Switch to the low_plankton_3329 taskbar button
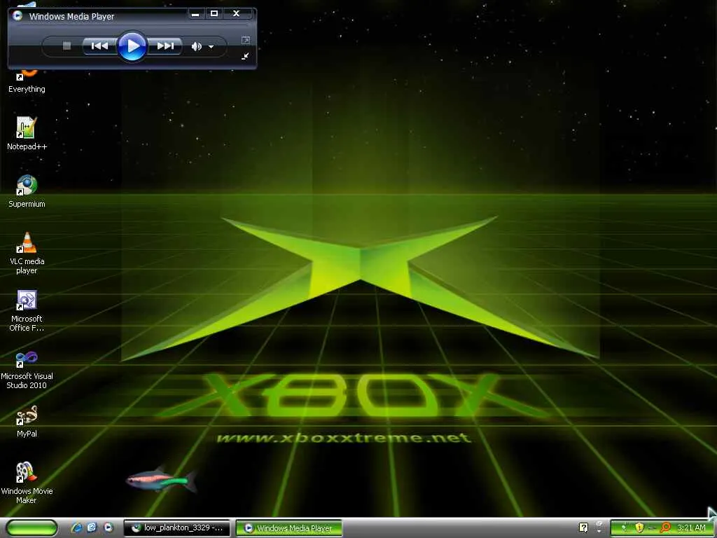The width and height of the screenshot is (717, 538). pyautogui.click(x=176, y=528)
